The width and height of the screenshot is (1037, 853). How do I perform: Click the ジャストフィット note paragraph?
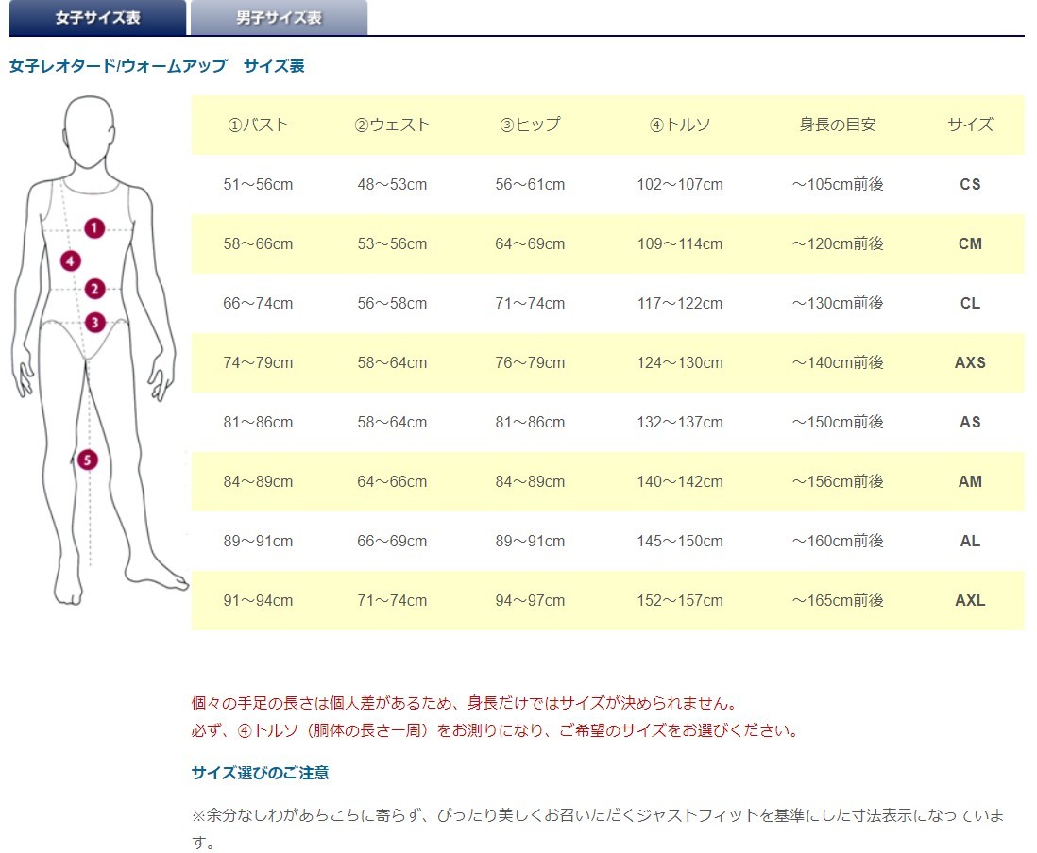[x=599, y=828]
